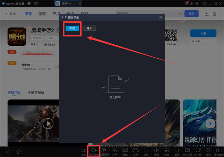Play the game intro video thumbnail
The height and width of the screenshot is (157, 224).
[x=47, y=124]
